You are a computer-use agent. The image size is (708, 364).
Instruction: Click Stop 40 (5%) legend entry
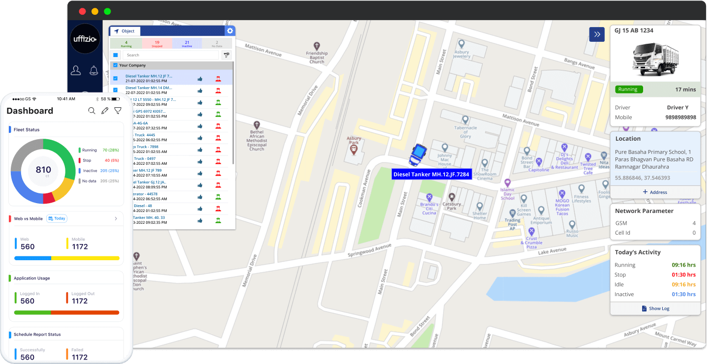98,160
